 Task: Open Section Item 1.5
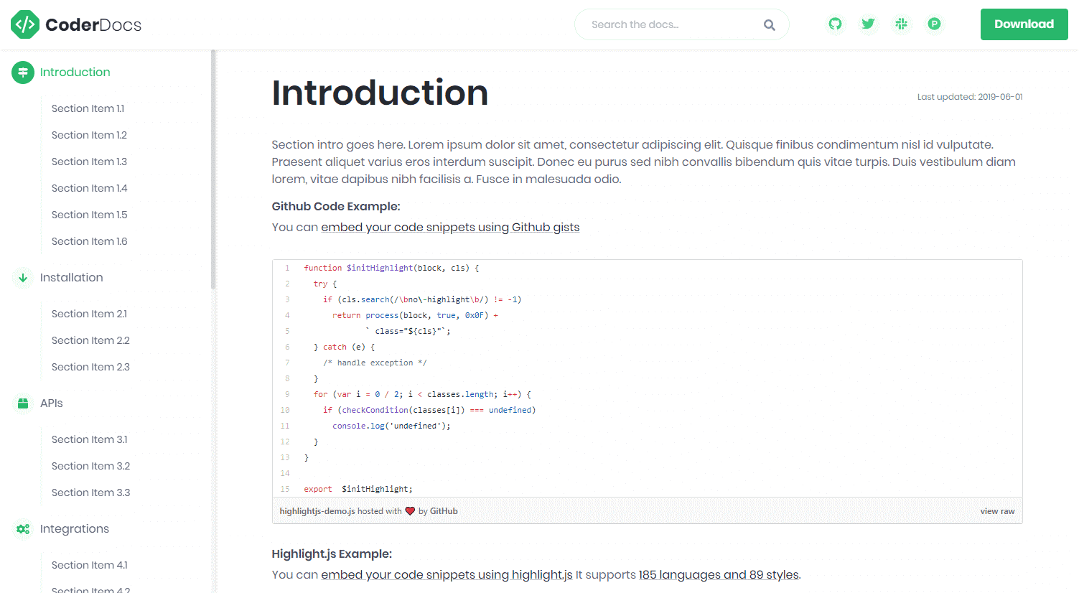tap(89, 215)
